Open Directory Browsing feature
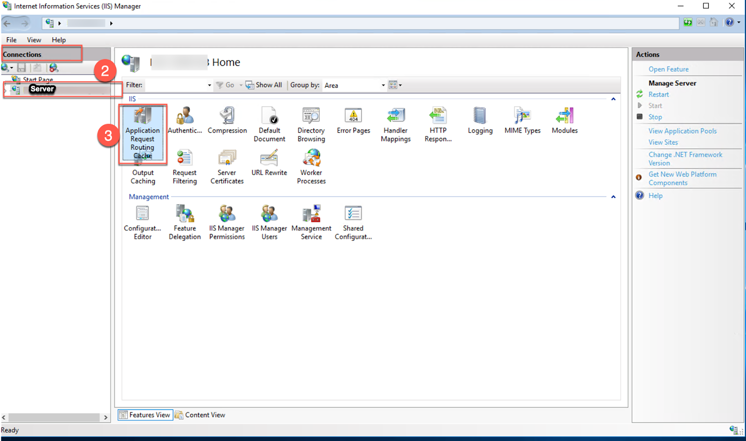This screenshot has width=746, height=441. coord(311,125)
